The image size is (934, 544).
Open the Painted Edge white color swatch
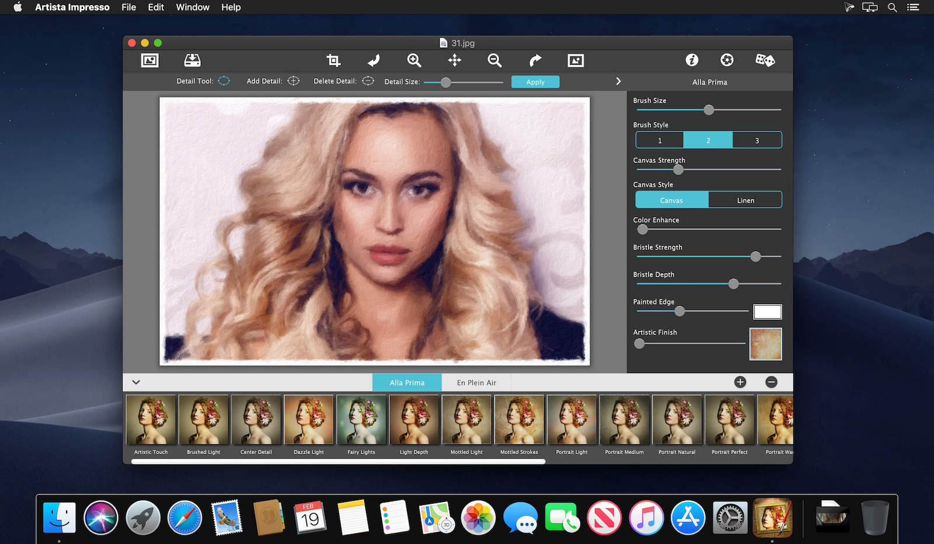click(767, 312)
